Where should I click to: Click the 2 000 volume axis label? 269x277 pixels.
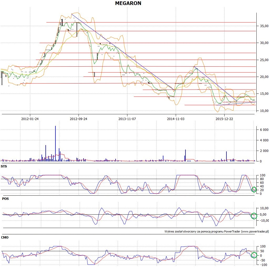(x=264, y=151)
